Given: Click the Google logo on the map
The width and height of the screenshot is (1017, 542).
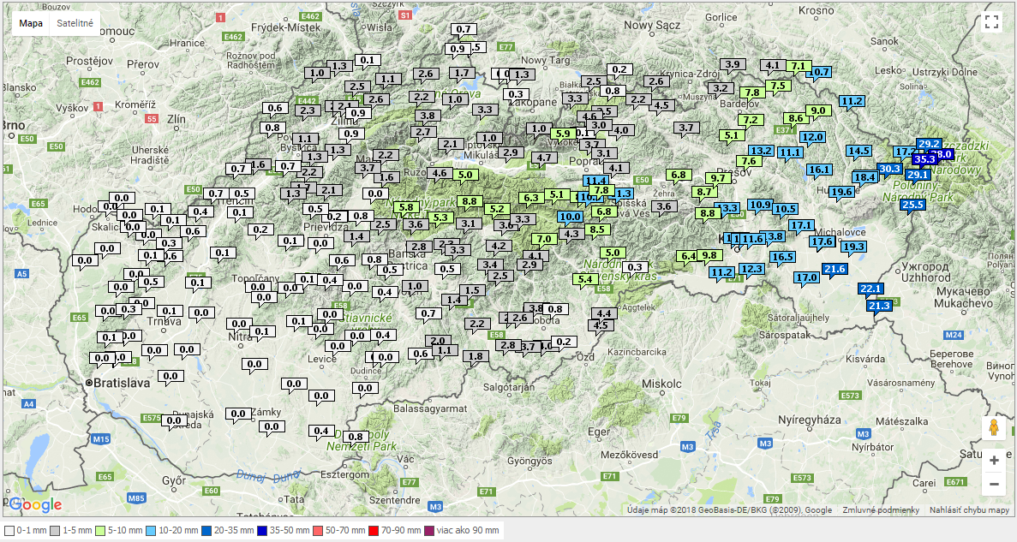Looking at the screenshot, I should 36,504.
